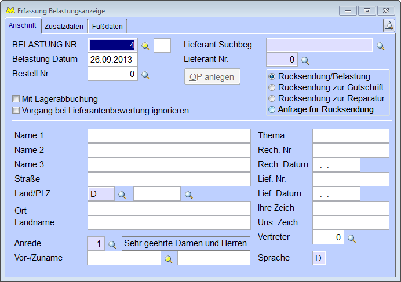Open lookup for Bestell Nr.
401x282 pixels.
145,75
